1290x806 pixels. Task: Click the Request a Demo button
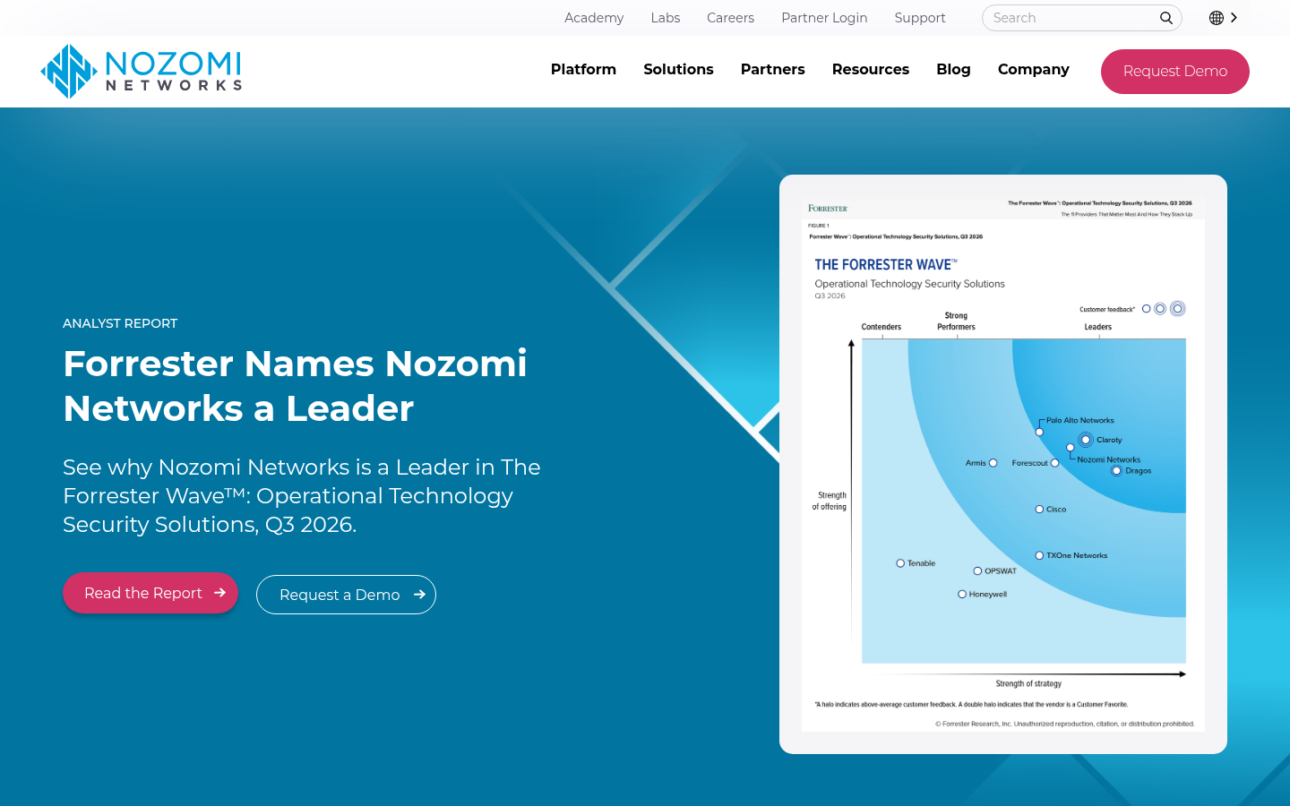(x=346, y=595)
